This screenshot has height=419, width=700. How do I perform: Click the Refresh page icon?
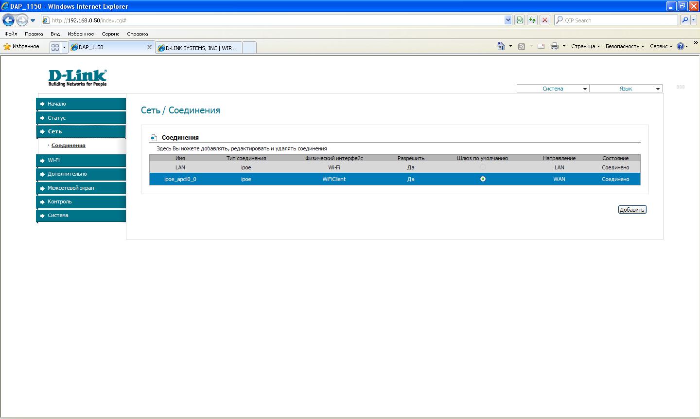[x=532, y=20]
